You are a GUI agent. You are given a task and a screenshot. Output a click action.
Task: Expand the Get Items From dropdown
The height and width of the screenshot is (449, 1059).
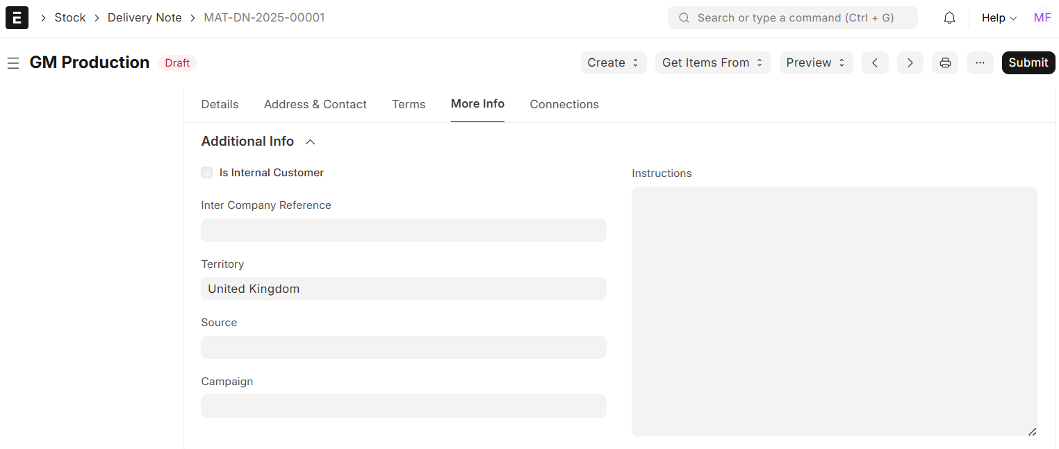pyautogui.click(x=712, y=62)
